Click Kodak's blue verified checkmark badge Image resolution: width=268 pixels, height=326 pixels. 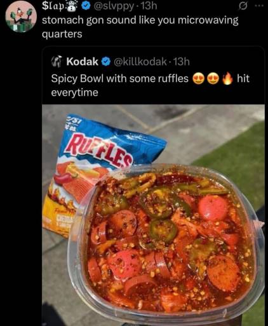[106, 62]
